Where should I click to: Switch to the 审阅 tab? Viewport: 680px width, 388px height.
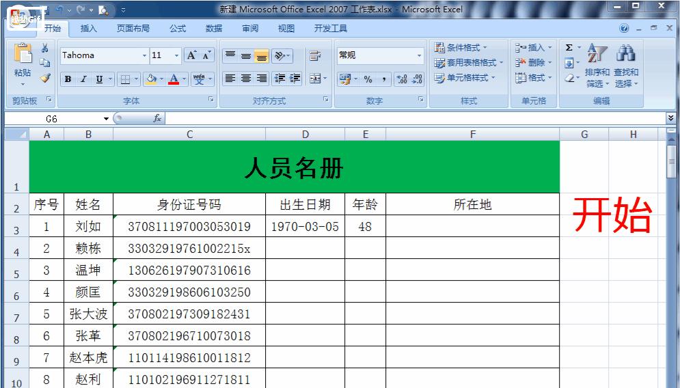tap(250, 29)
